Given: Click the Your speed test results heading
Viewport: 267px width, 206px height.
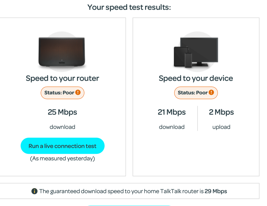Looking at the screenshot, I should pos(129,7).
